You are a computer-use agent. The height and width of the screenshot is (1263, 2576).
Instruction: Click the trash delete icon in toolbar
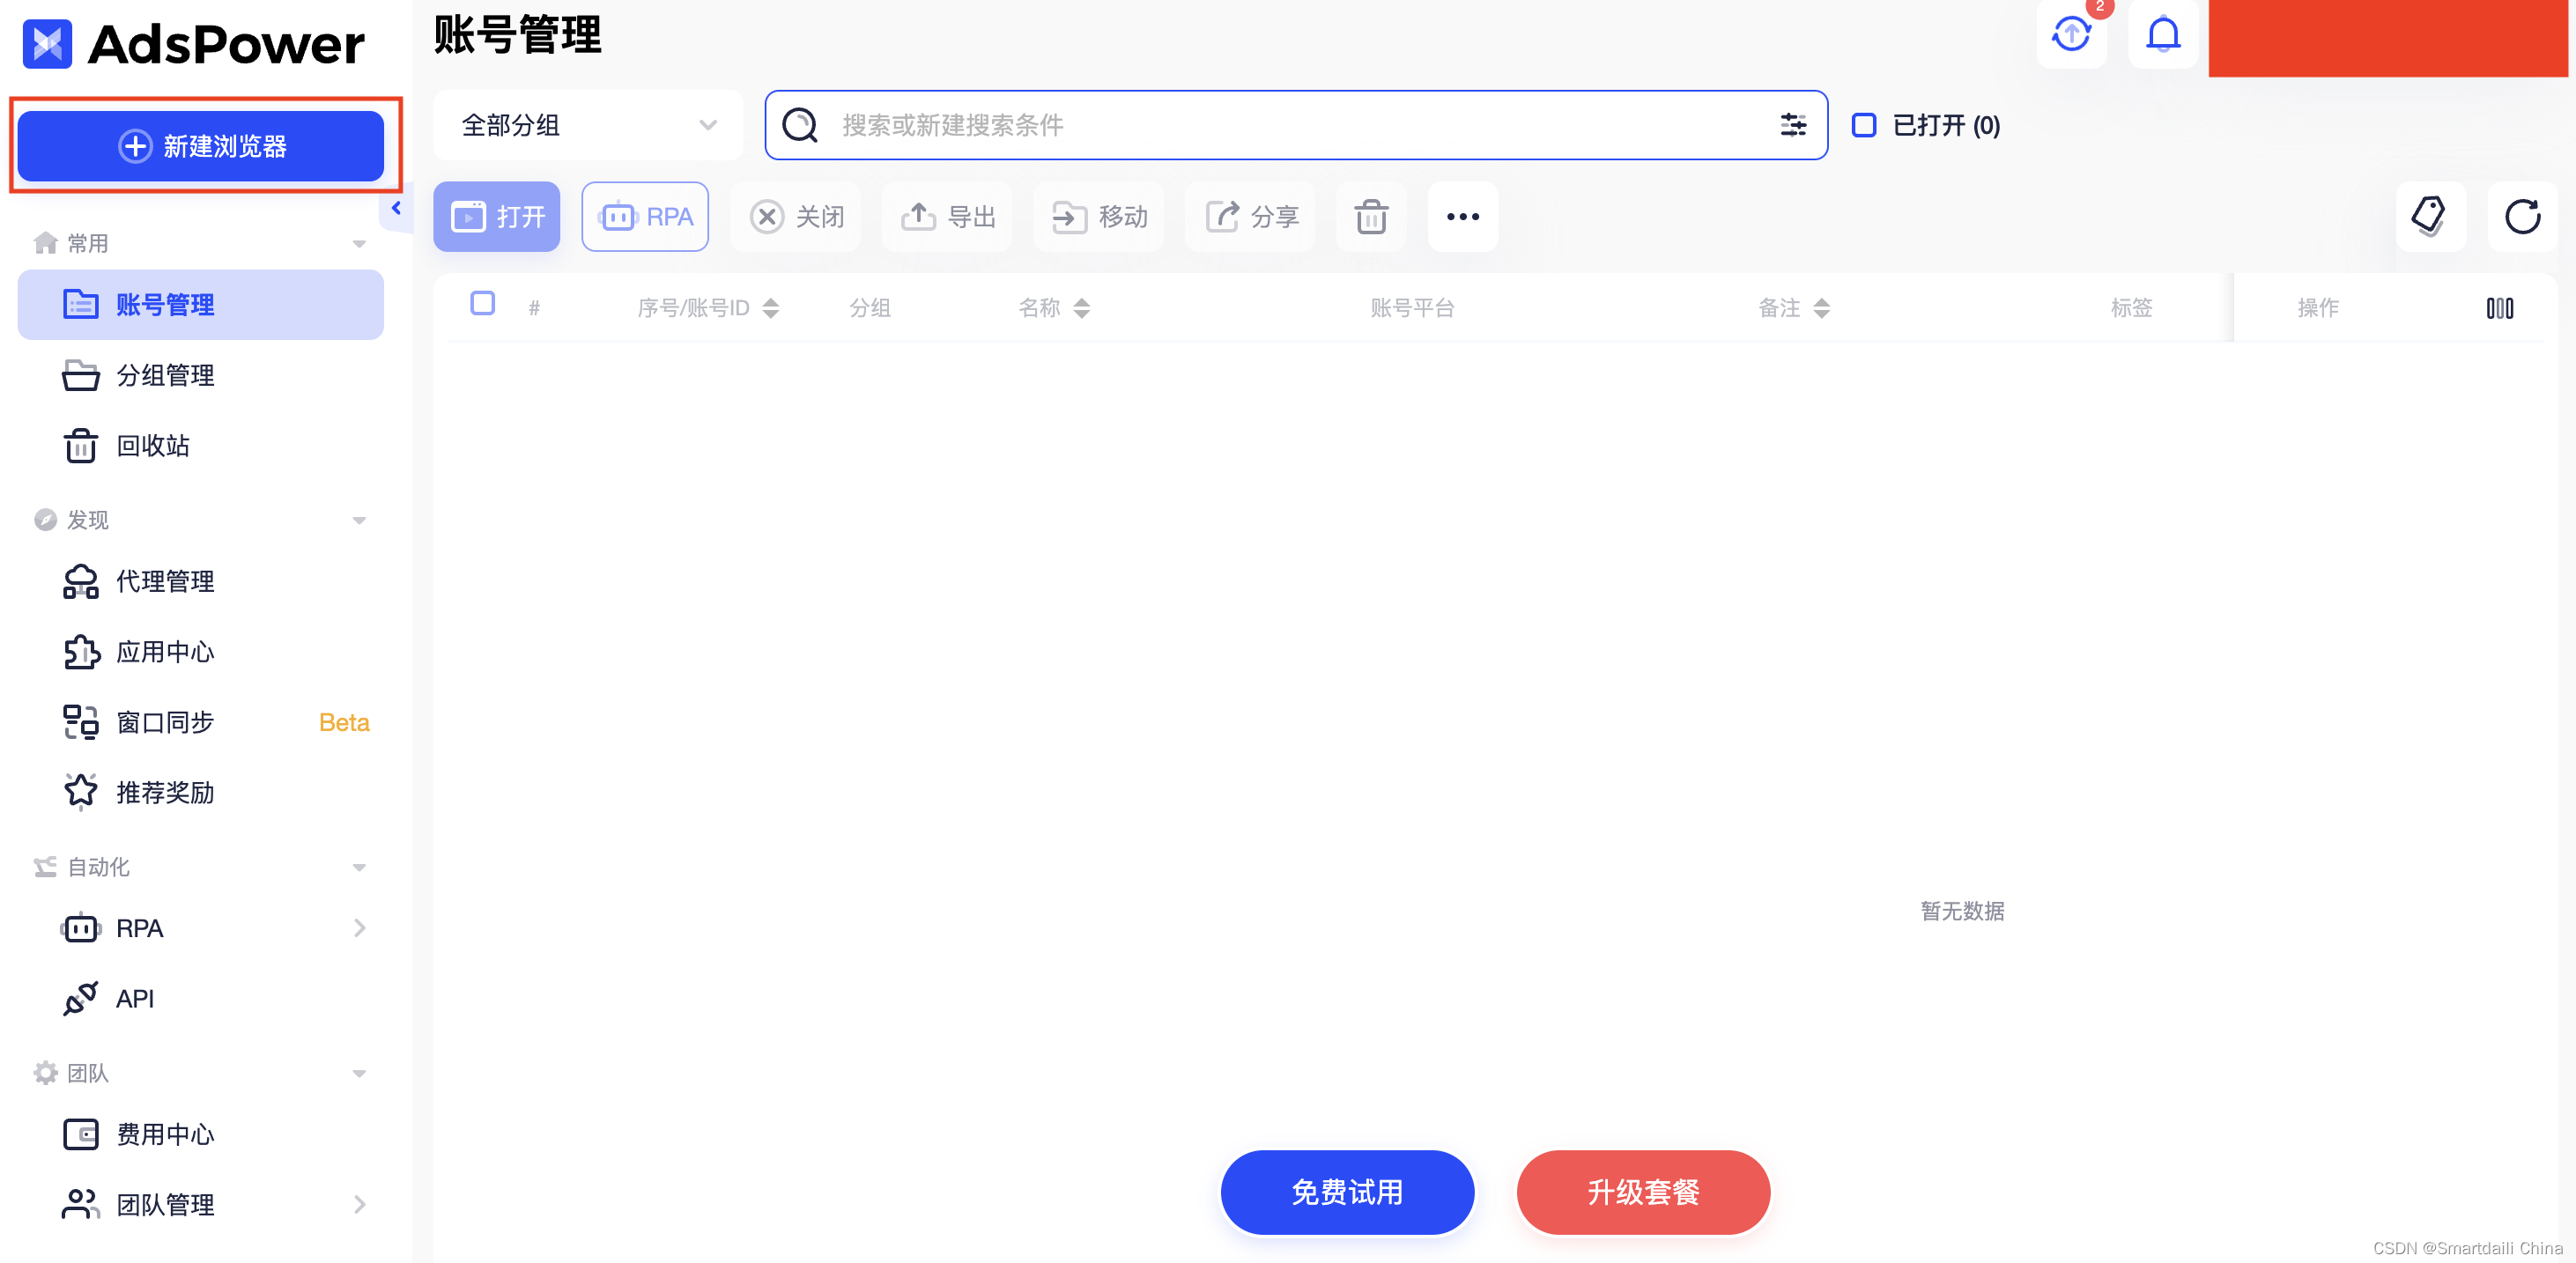(x=1370, y=217)
